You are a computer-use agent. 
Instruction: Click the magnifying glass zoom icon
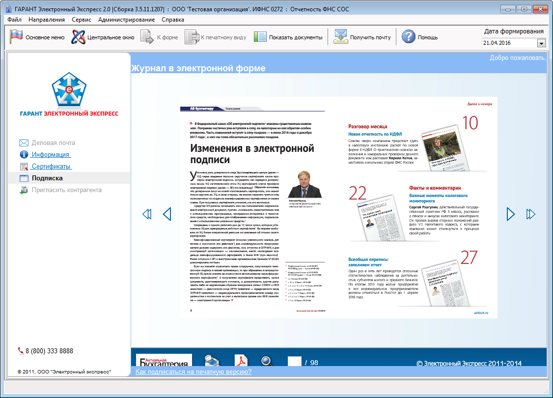pyautogui.click(x=267, y=361)
